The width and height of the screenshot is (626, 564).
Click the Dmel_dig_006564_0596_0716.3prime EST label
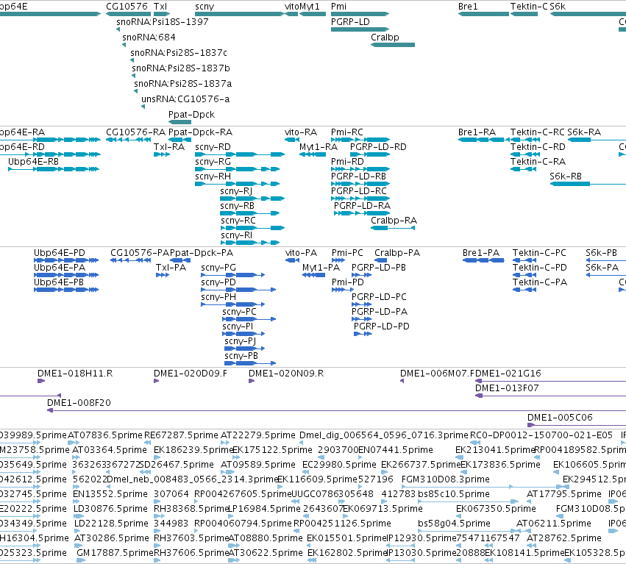tap(384, 435)
